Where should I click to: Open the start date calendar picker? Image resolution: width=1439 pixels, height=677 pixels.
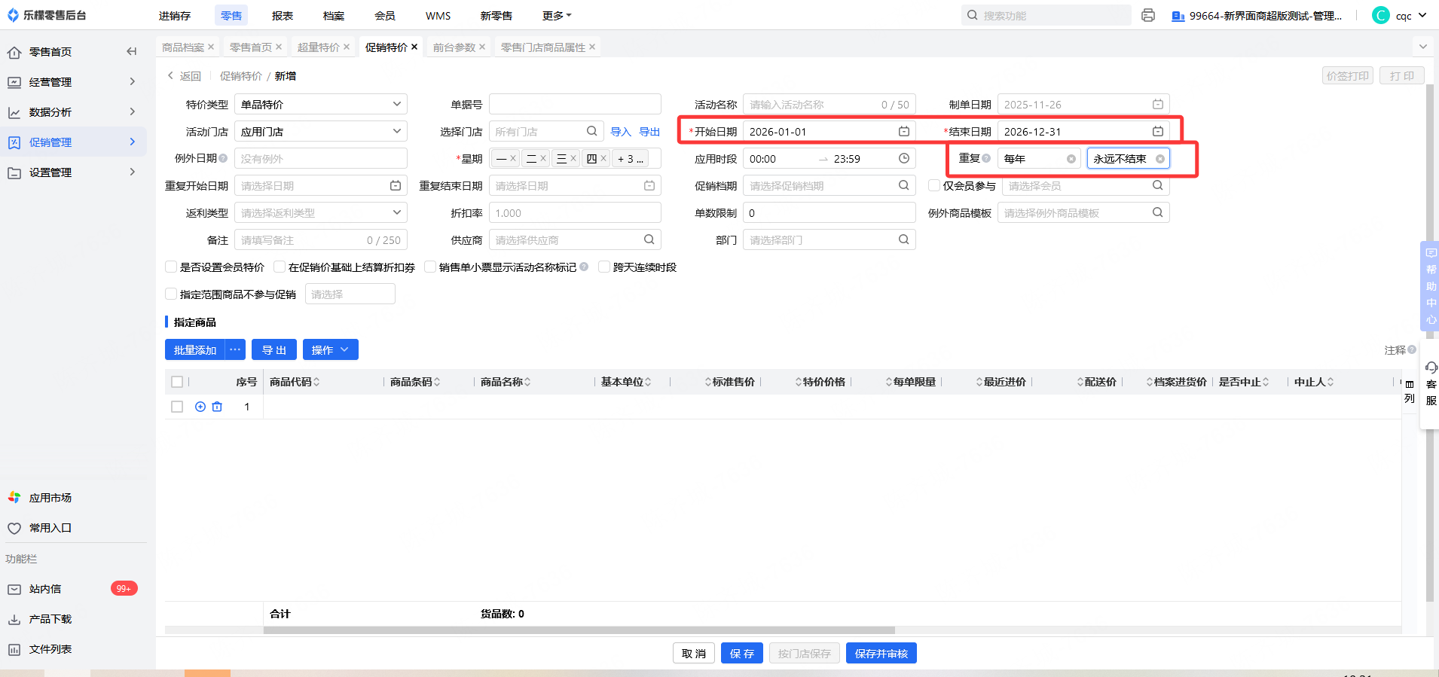pos(903,132)
